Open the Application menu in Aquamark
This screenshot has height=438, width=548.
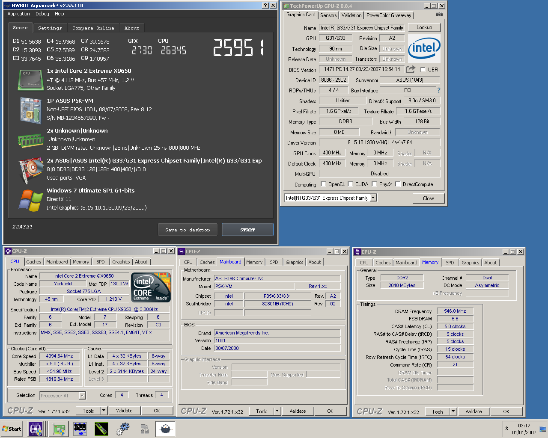coord(18,14)
